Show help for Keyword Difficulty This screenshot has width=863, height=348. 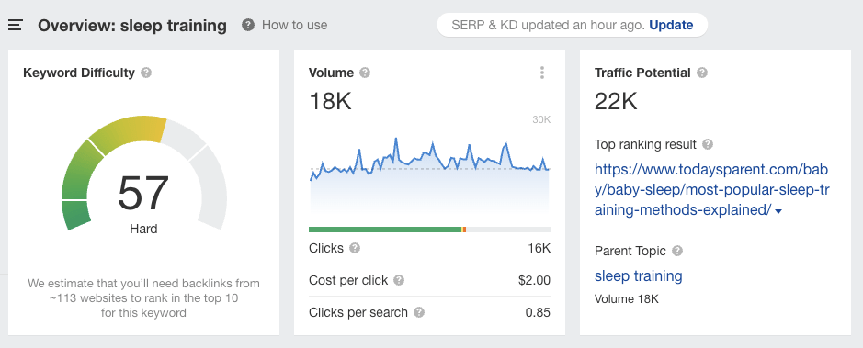point(146,73)
